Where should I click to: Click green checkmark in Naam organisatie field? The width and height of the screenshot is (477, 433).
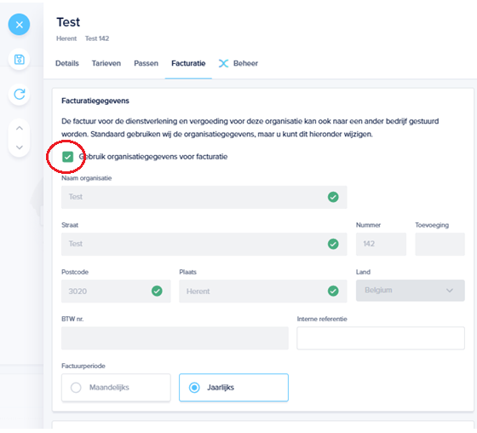[x=333, y=197]
